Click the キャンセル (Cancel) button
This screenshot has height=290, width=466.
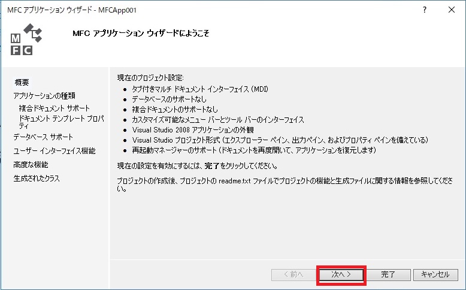click(435, 274)
